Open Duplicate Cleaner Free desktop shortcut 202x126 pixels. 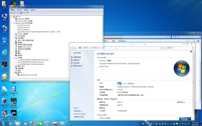click(4, 115)
